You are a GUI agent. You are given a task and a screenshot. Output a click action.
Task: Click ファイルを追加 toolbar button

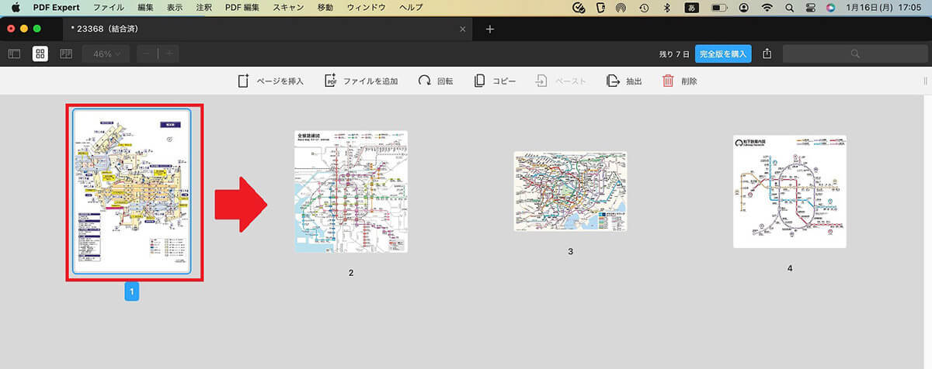pyautogui.click(x=361, y=81)
